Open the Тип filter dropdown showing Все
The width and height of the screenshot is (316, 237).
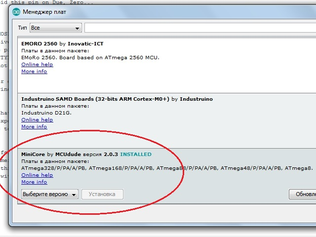(x=56, y=28)
